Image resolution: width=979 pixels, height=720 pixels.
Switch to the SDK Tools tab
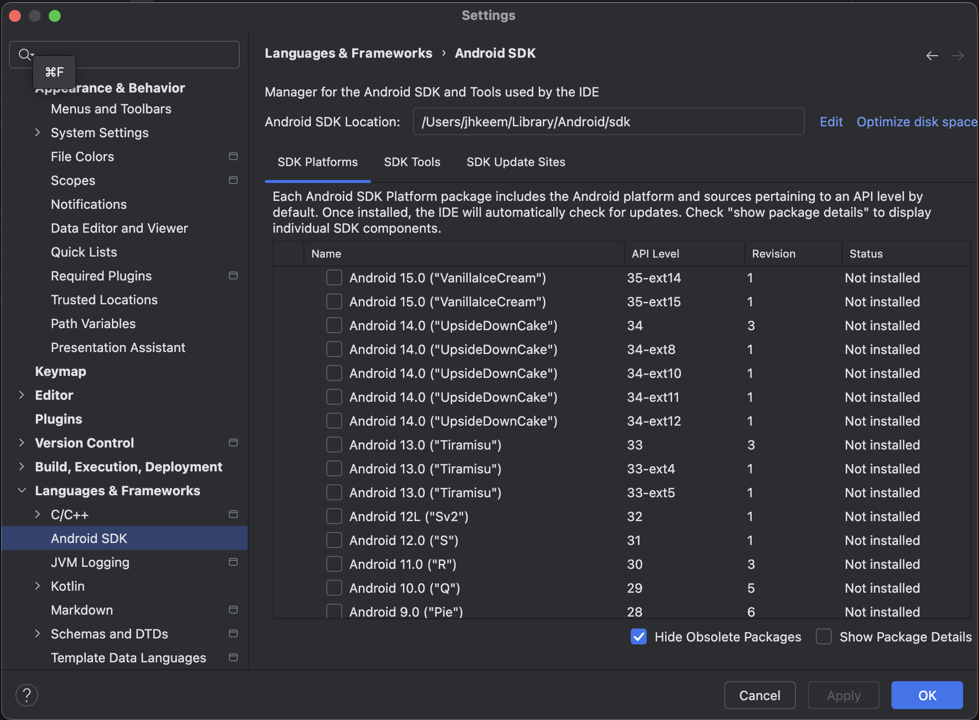tap(412, 162)
